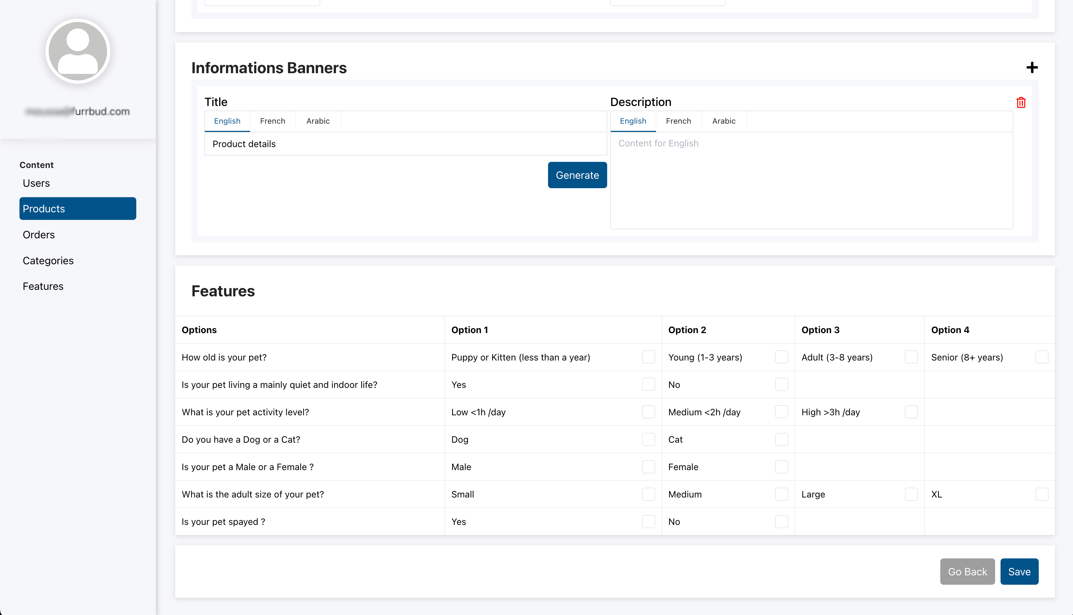1073x615 pixels.
Task: Click the Title input with Product details
Action: click(405, 144)
